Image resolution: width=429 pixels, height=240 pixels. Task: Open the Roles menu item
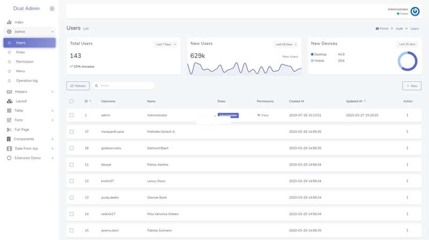point(20,52)
